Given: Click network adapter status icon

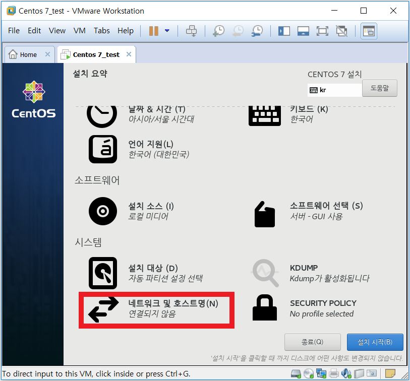Looking at the screenshot, I should (321, 373).
